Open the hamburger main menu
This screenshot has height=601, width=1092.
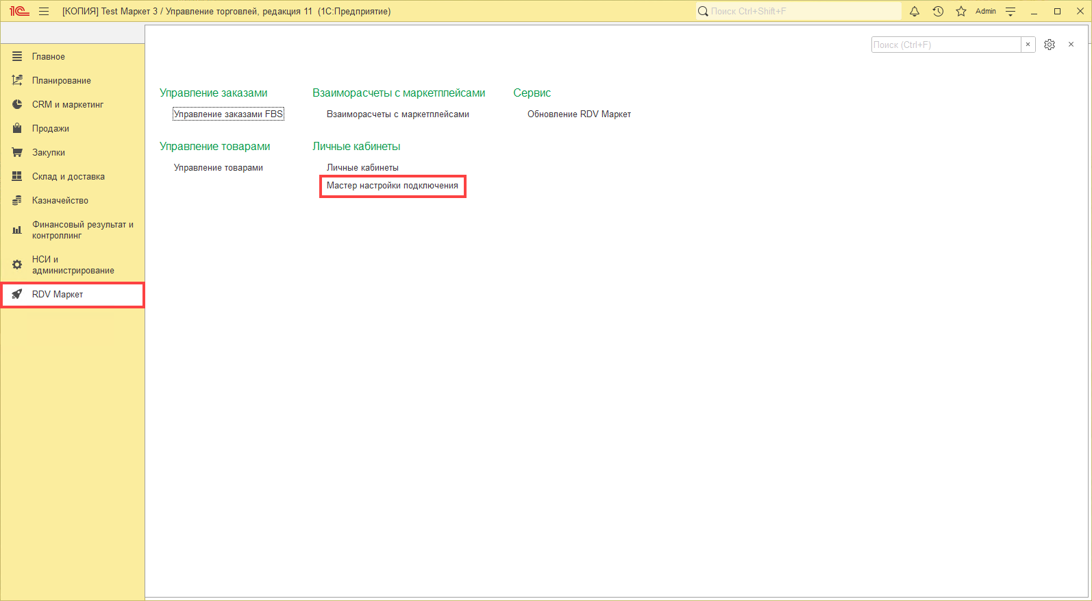coord(44,11)
